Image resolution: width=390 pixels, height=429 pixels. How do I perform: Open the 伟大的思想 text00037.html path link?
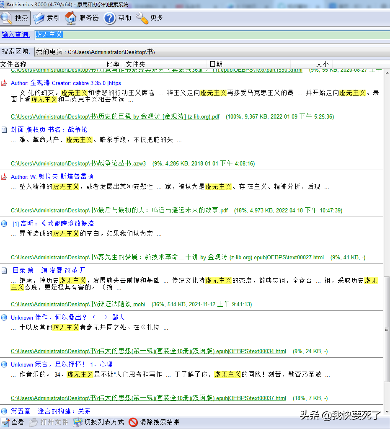tap(149, 398)
